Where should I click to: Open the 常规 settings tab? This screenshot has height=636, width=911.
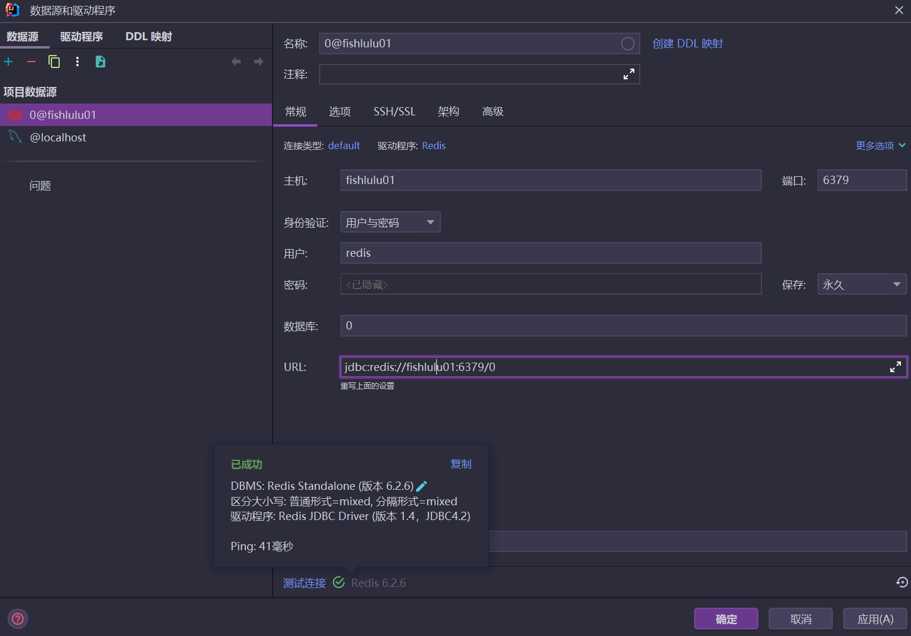[296, 111]
